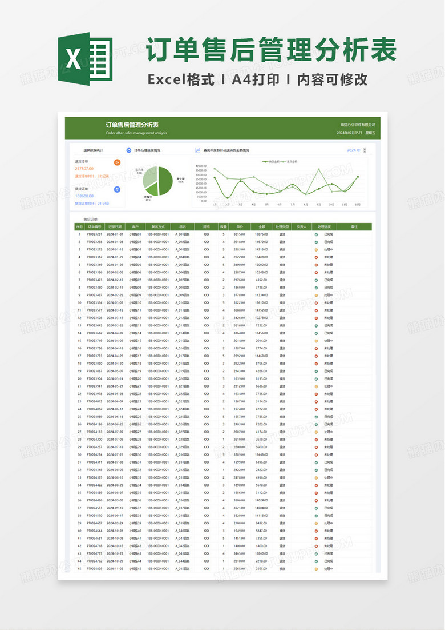Click red 未处理 status icon for PT0023312

pyautogui.click(x=316, y=257)
